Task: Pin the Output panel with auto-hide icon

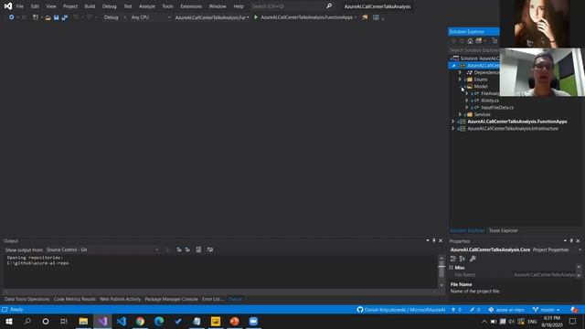Action: pos(434,240)
